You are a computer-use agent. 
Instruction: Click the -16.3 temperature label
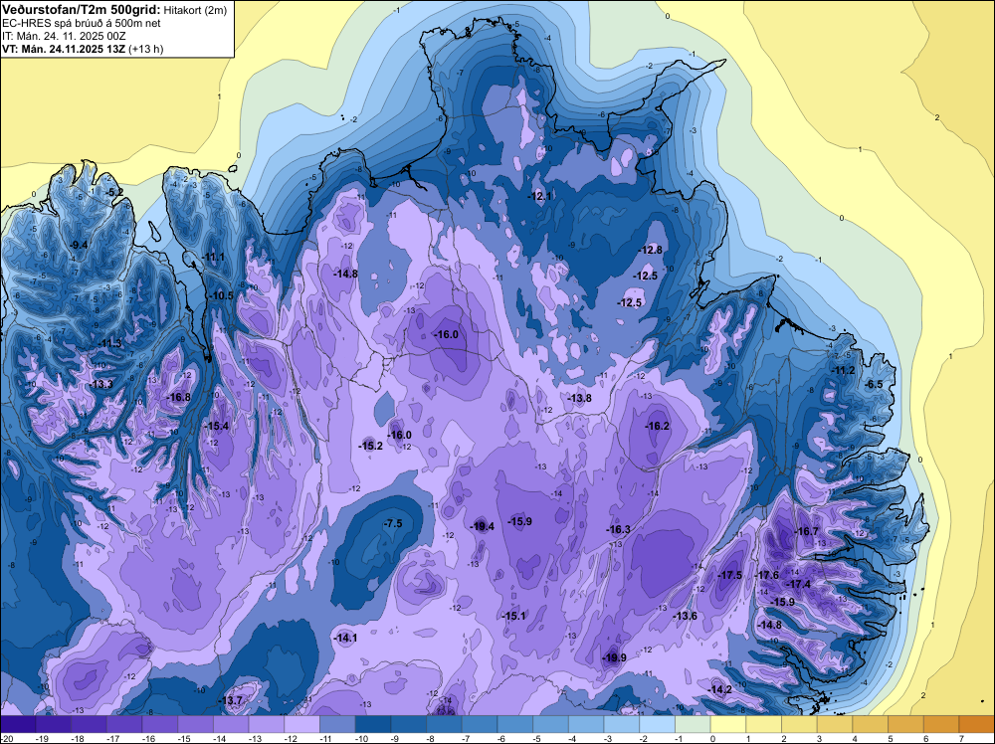(x=619, y=529)
